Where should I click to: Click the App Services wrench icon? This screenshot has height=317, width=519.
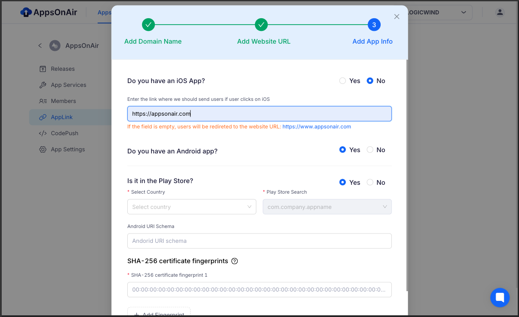click(x=43, y=85)
